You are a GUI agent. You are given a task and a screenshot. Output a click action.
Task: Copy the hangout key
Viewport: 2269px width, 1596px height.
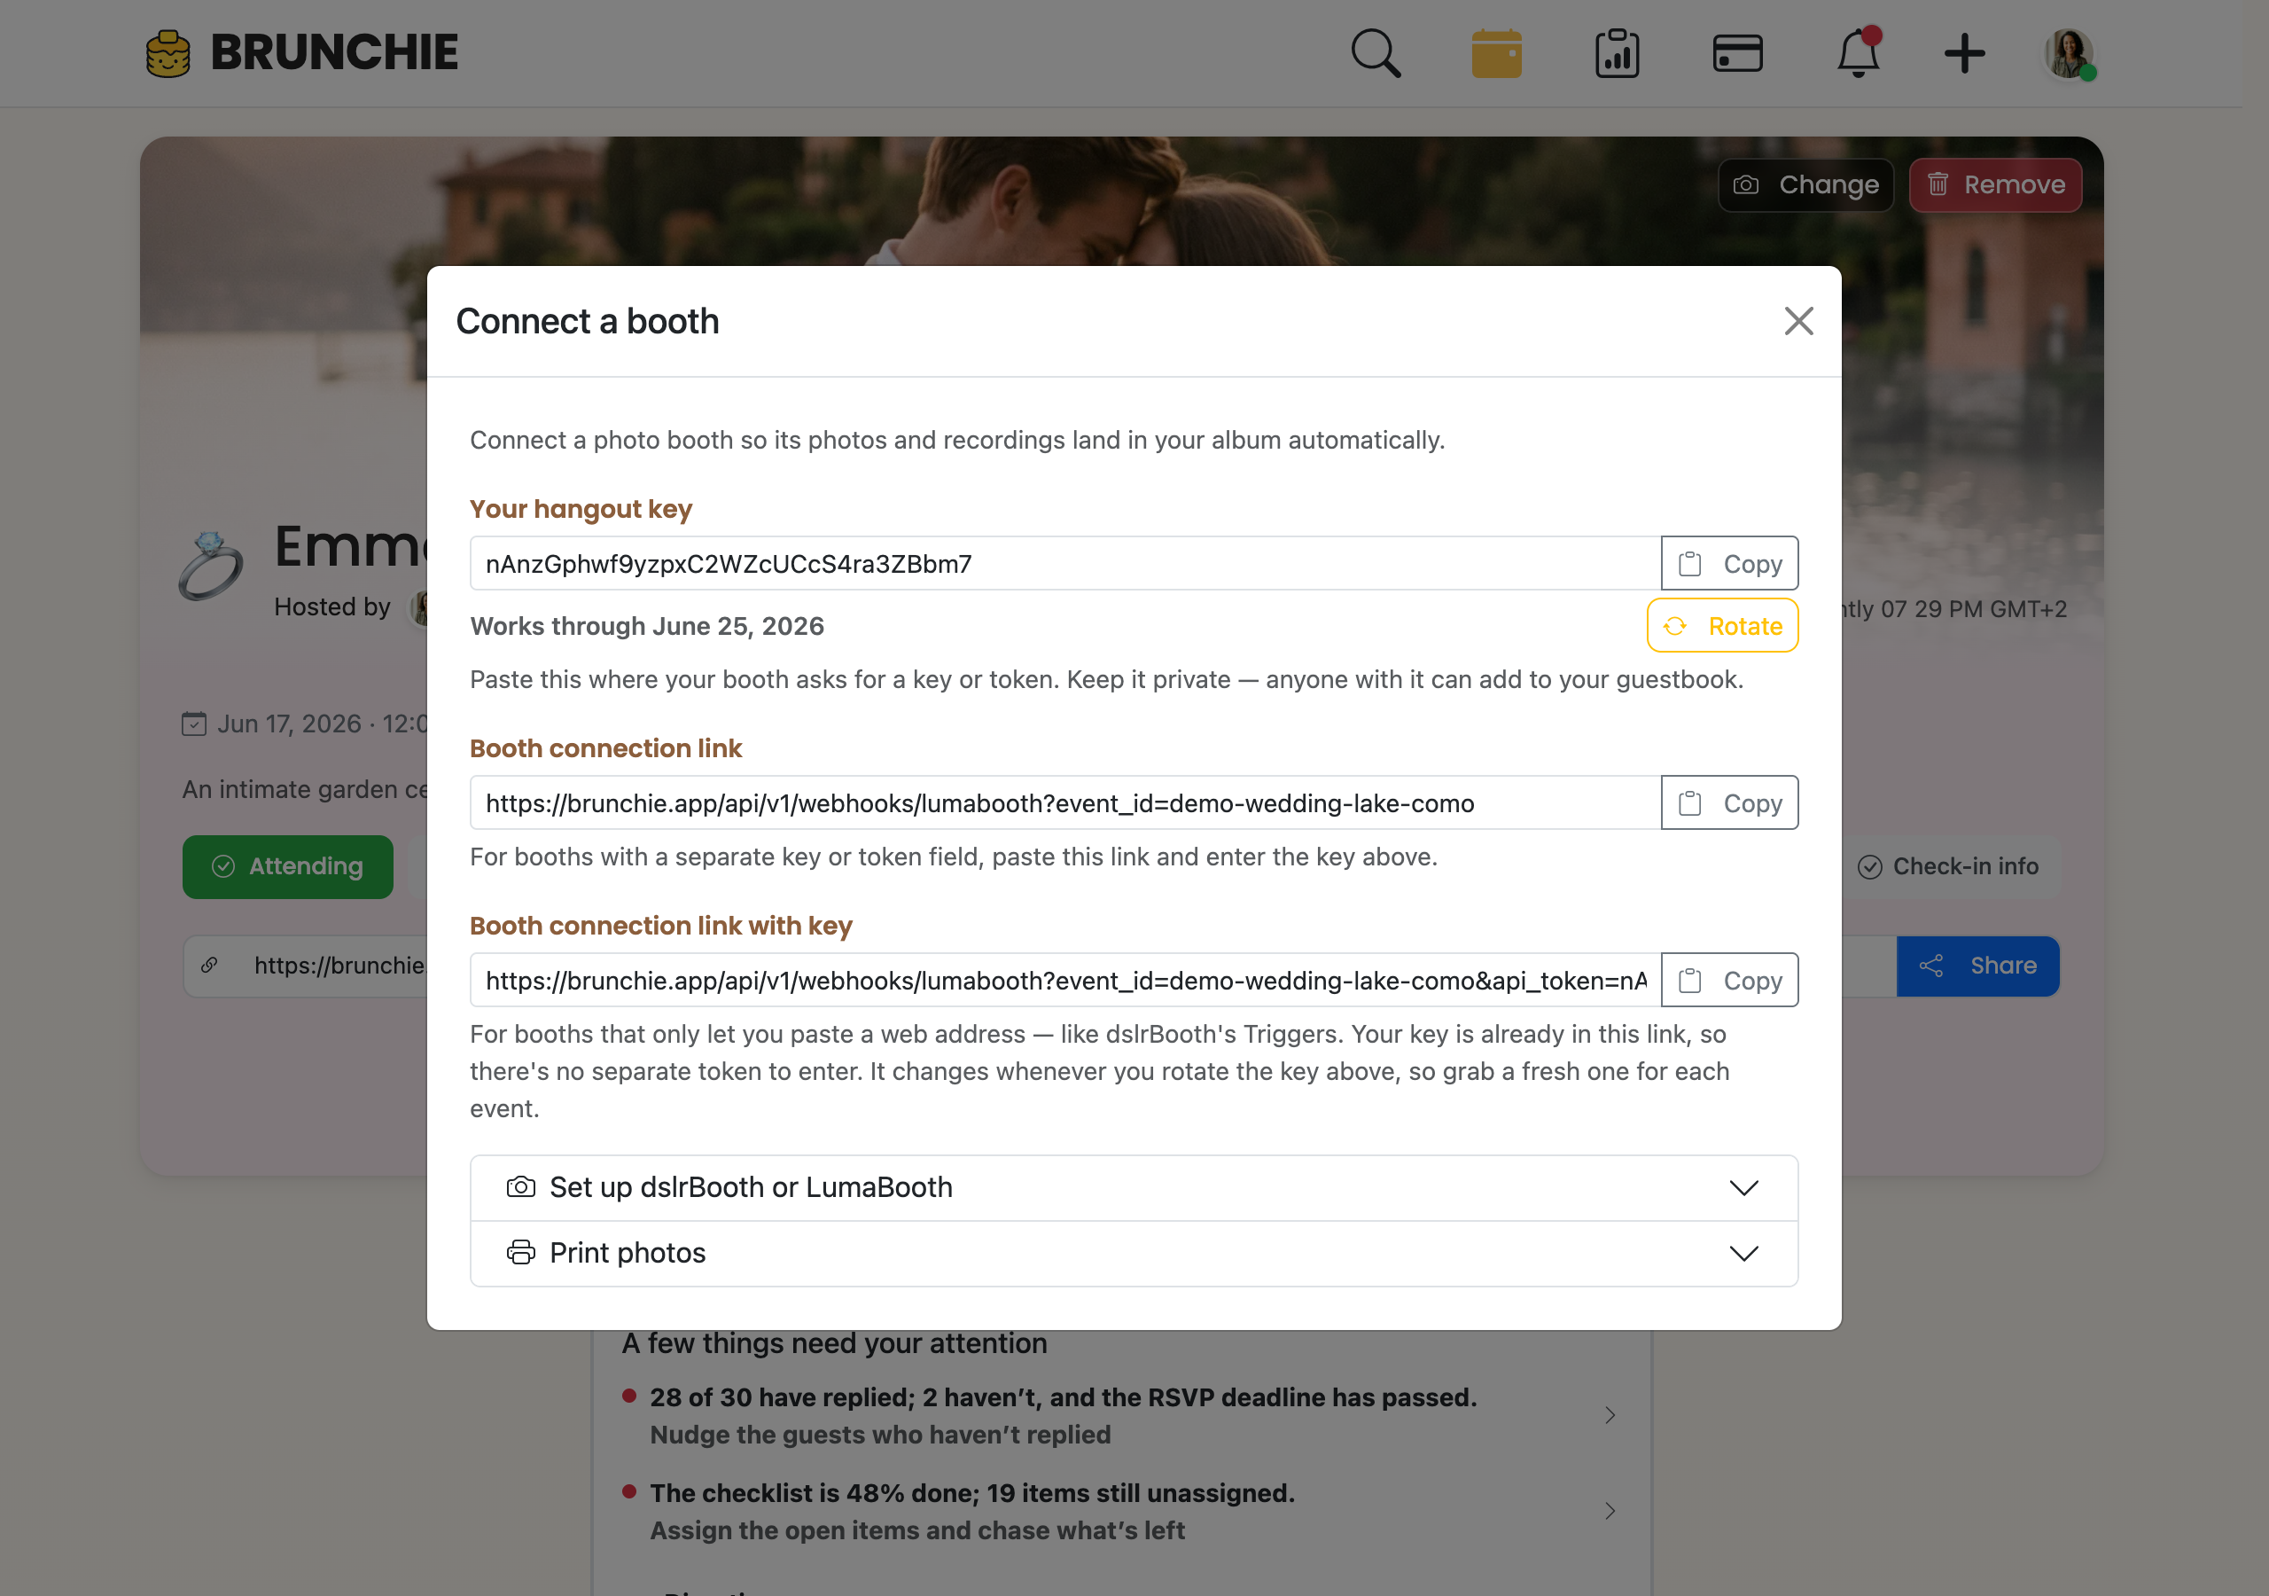click(1729, 564)
